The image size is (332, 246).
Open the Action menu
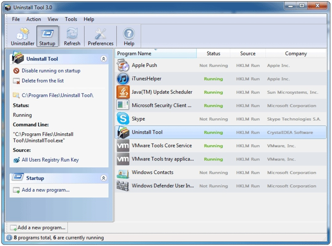(x=33, y=19)
